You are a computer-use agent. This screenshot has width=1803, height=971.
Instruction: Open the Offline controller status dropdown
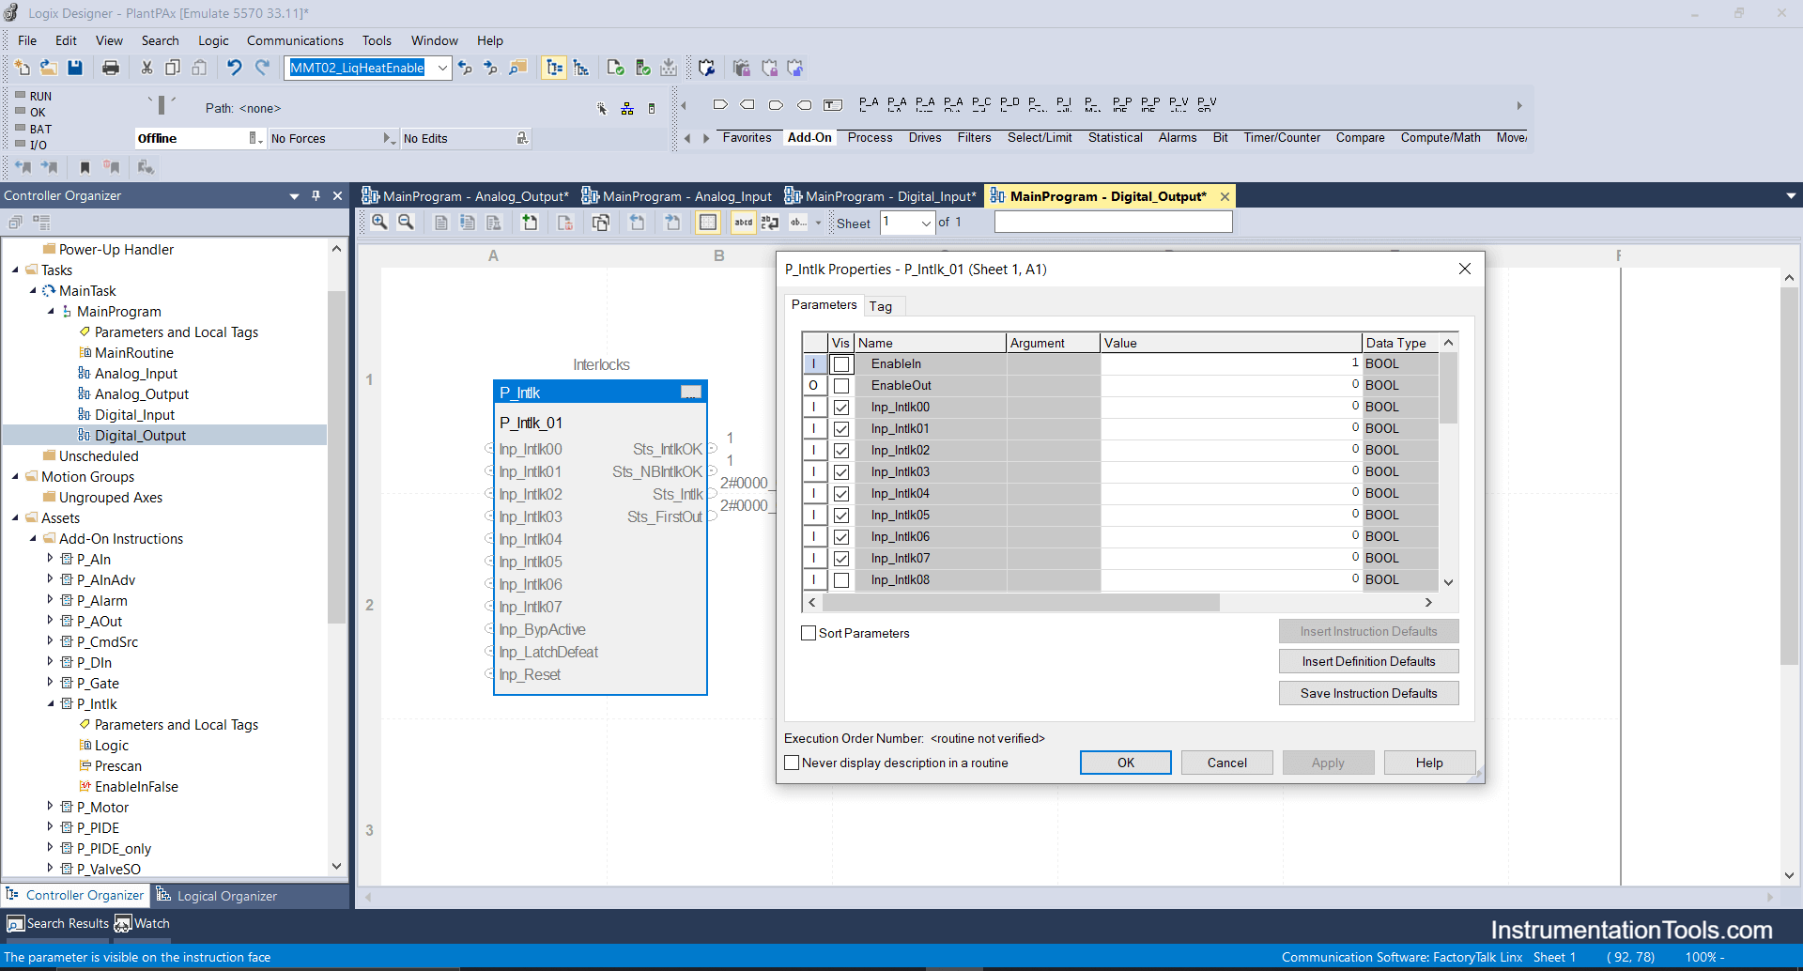[254, 138]
